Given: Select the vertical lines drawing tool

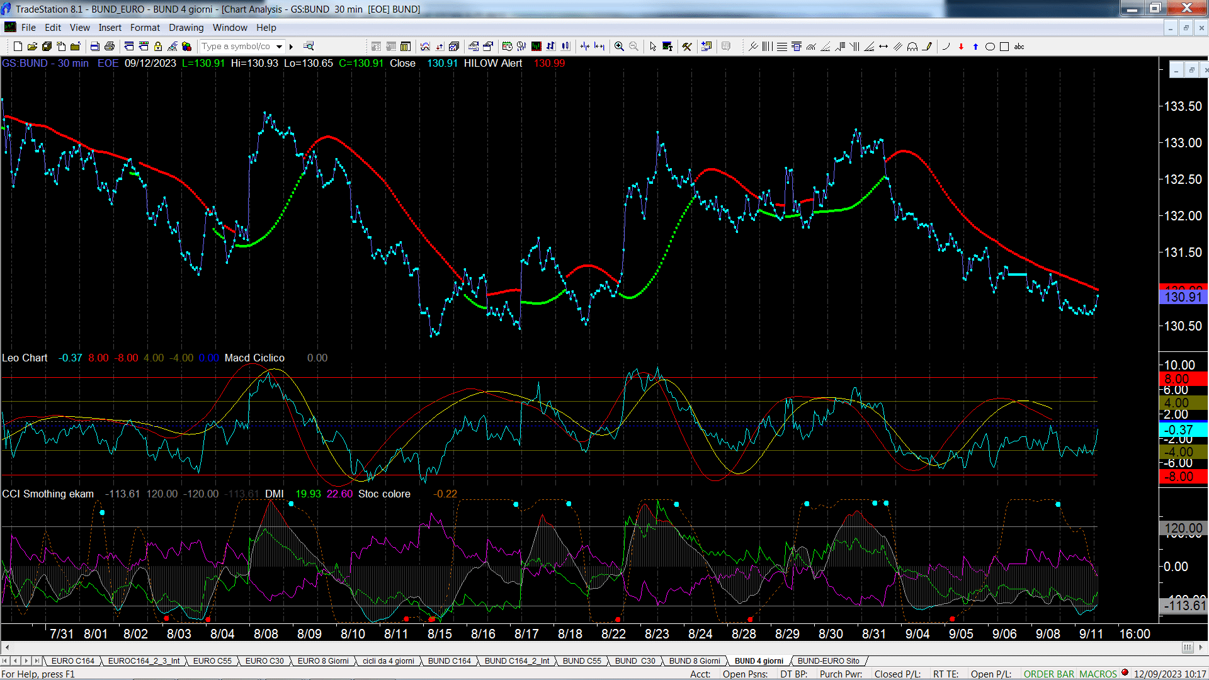Looking at the screenshot, I should (768, 46).
